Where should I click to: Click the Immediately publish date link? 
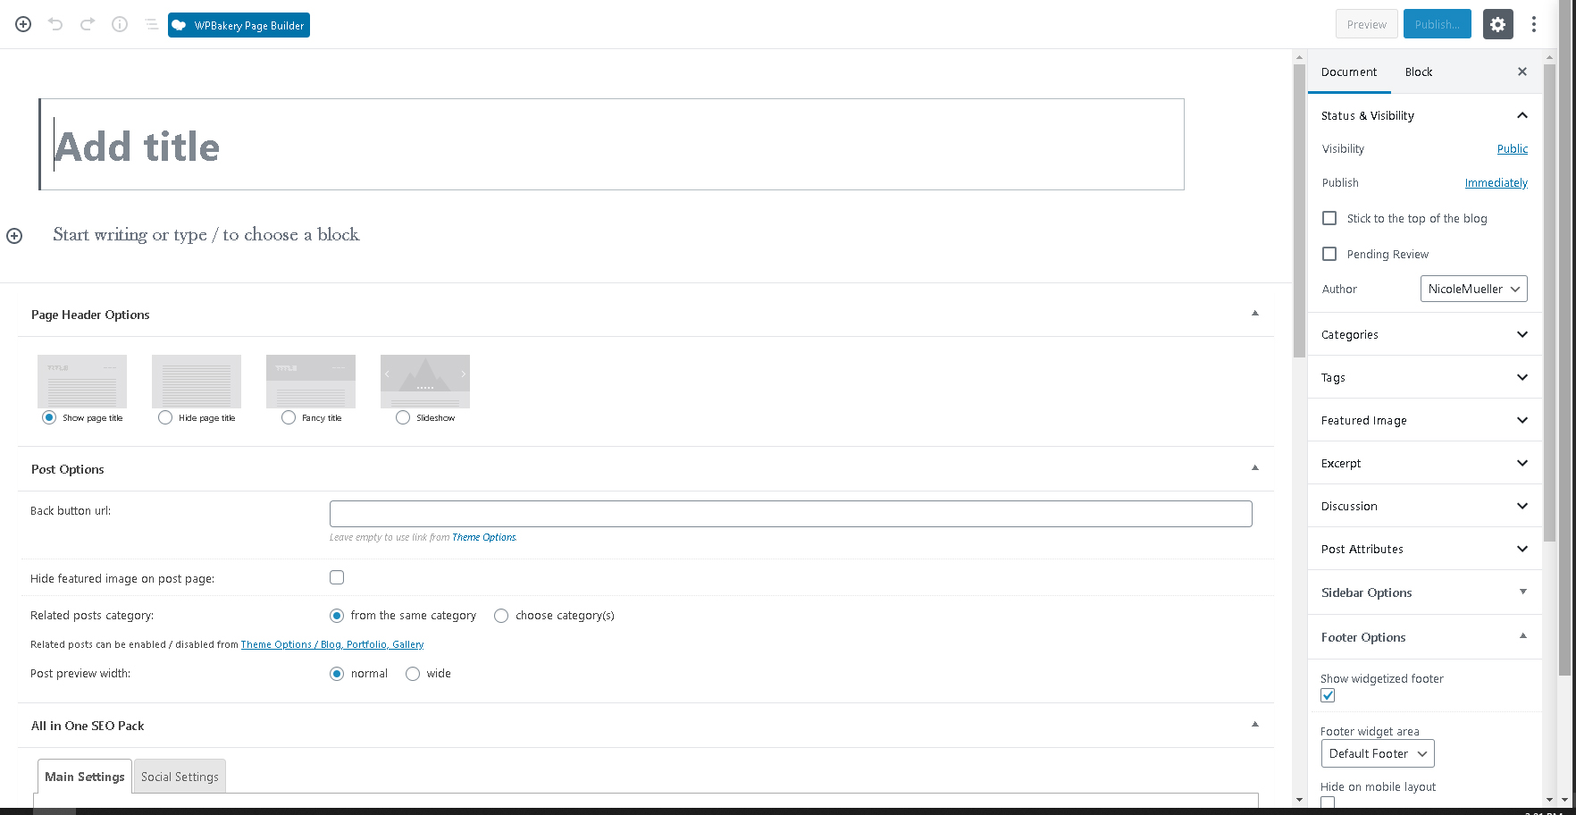pyautogui.click(x=1496, y=182)
